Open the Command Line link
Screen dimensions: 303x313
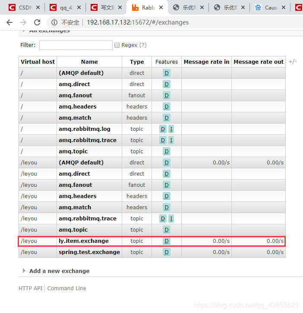[66, 288]
